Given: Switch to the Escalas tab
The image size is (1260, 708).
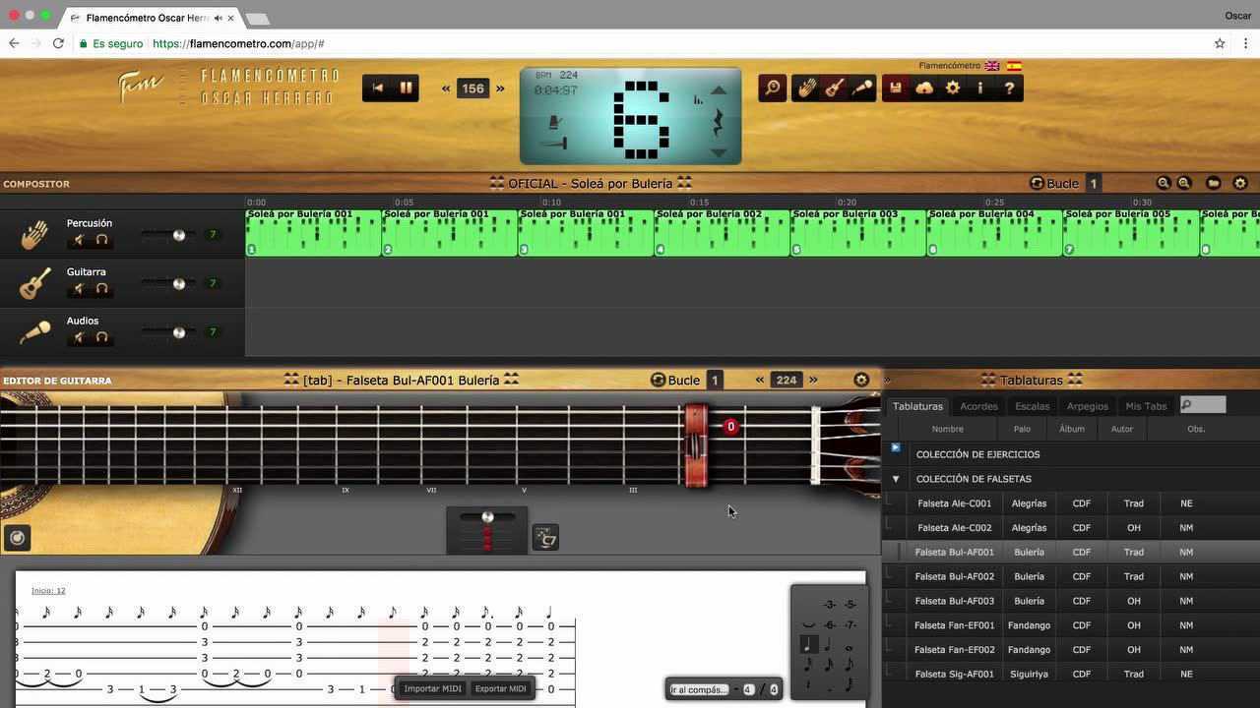Looking at the screenshot, I should coord(1032,406).
